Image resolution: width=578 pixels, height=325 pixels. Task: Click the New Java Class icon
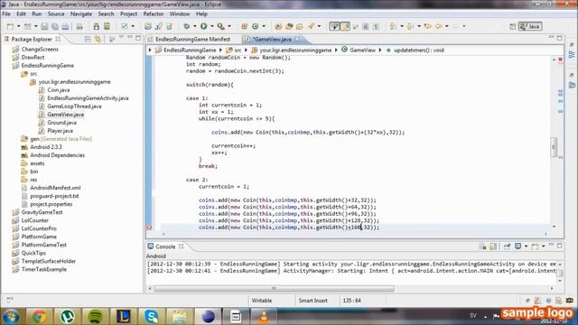point(255,26)
